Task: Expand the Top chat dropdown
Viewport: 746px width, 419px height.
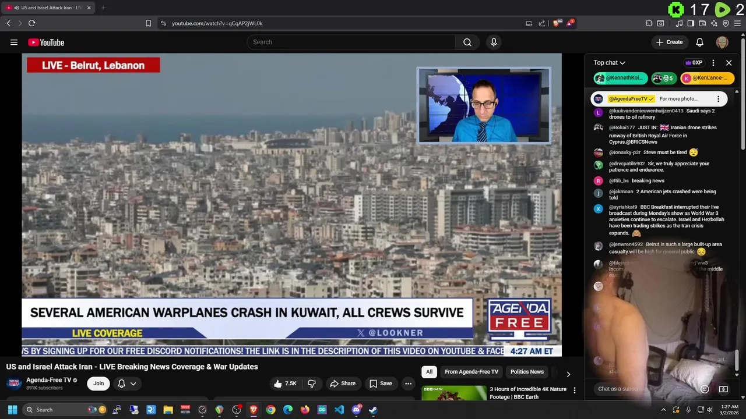Action: point(610,63)
